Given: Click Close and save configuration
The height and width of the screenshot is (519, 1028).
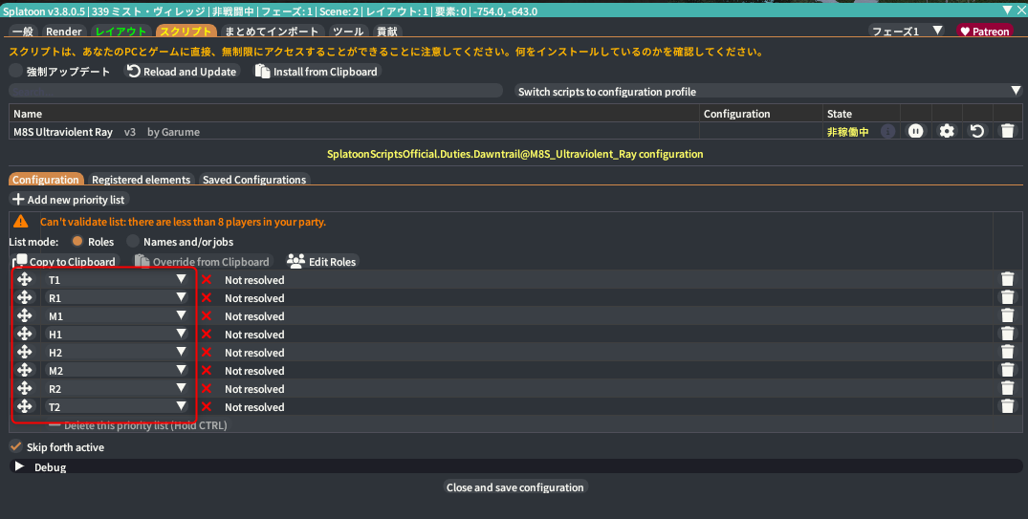Looking at the screenshot, I should (514, 487).
